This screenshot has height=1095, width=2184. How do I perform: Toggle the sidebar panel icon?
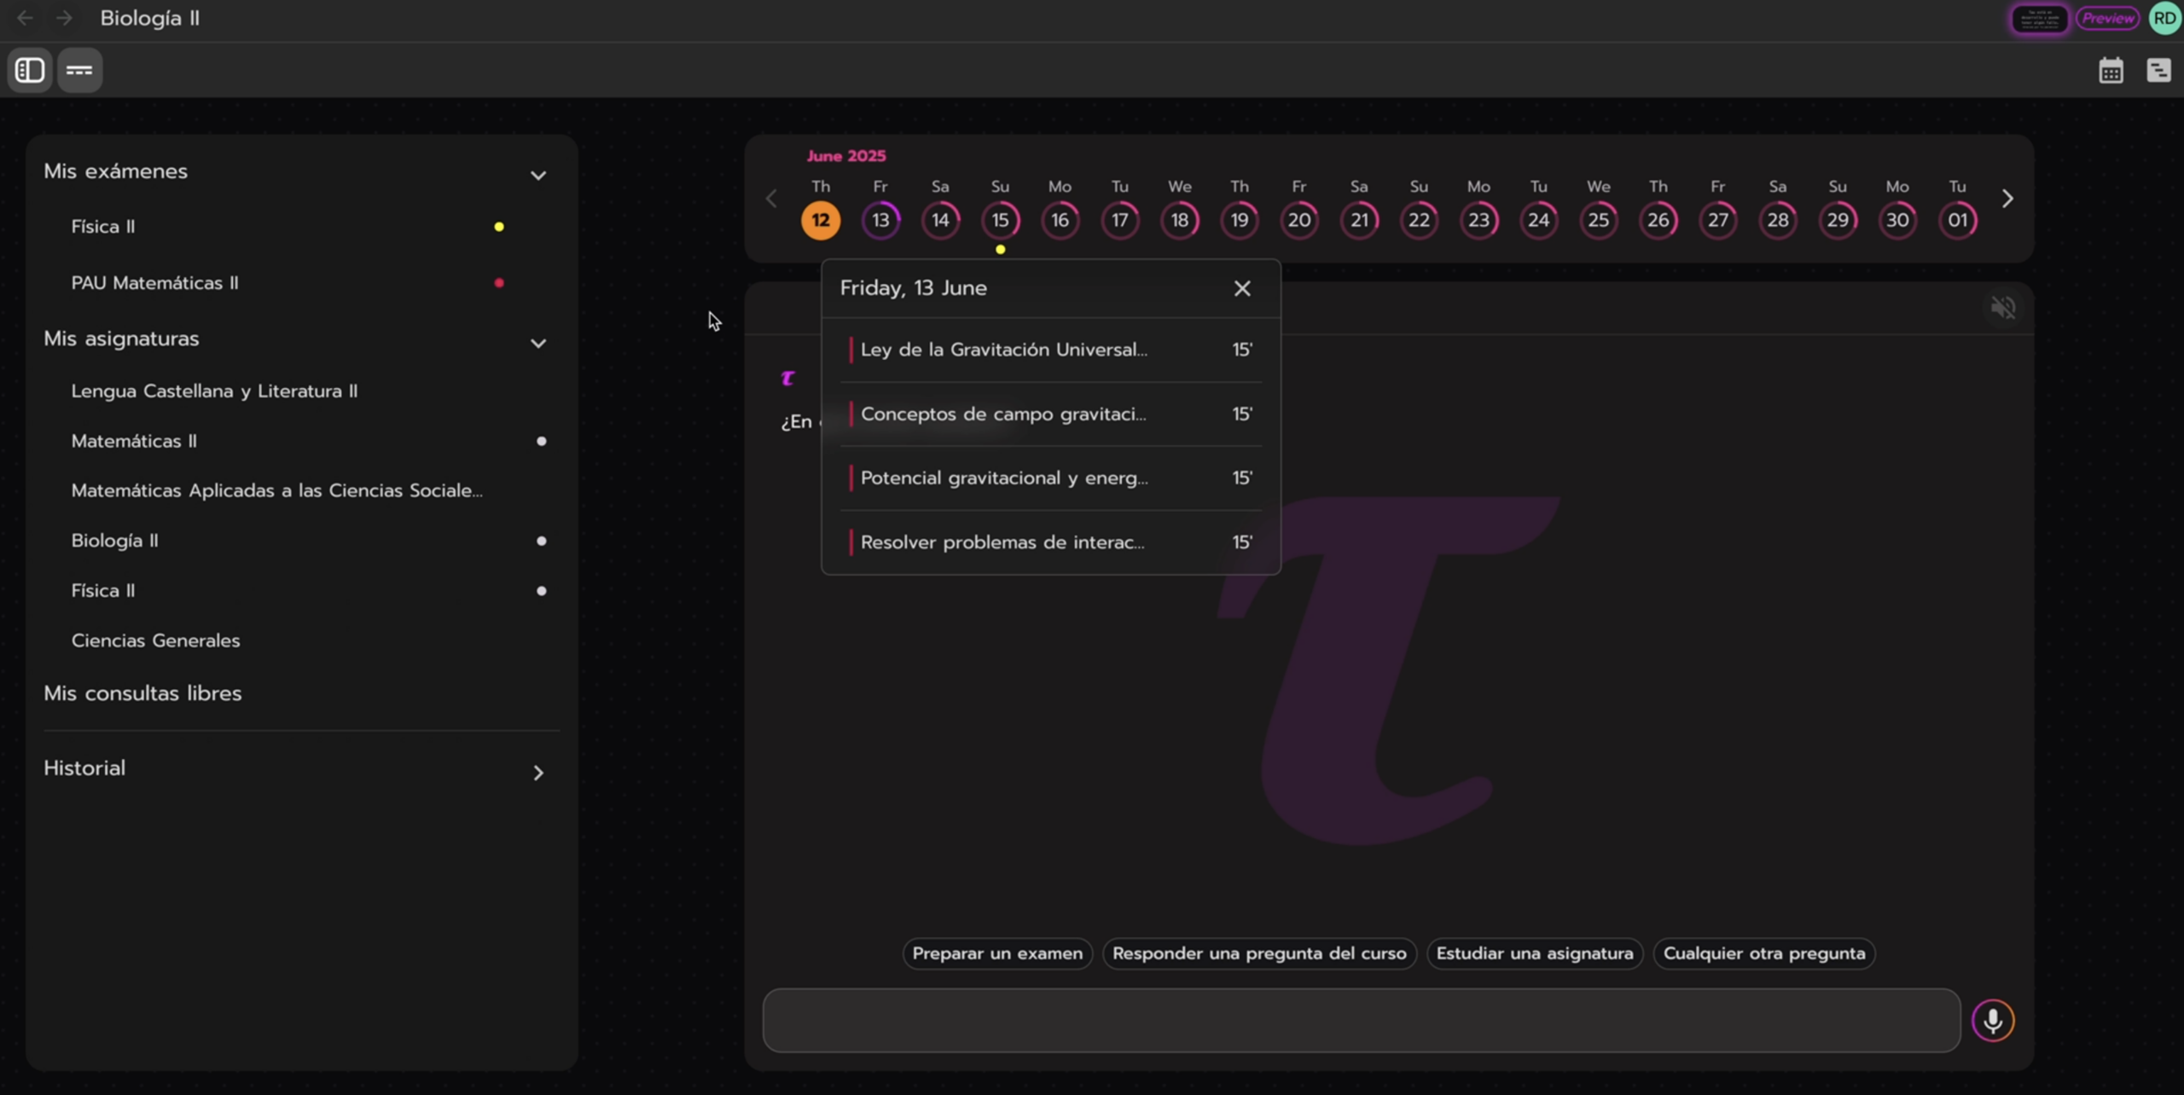pyautogui.click(x=30, y=70)
